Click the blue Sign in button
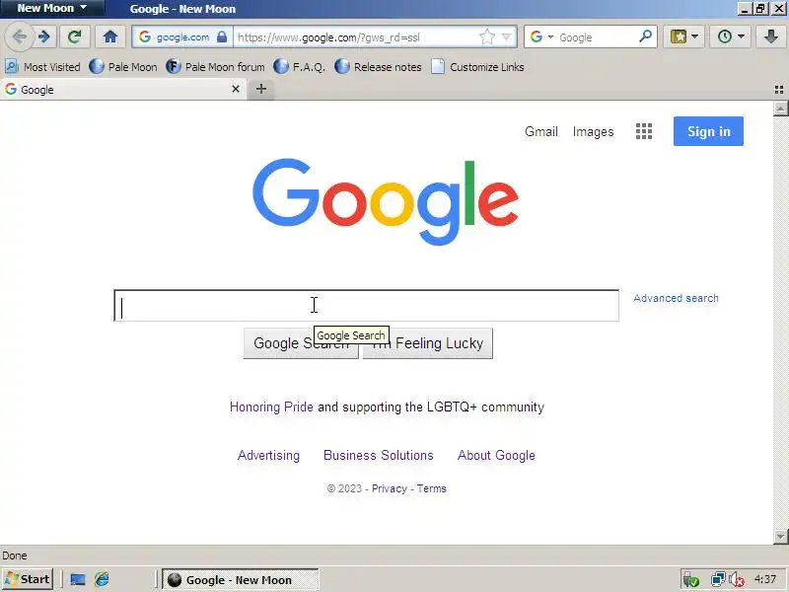 [708, 131]
